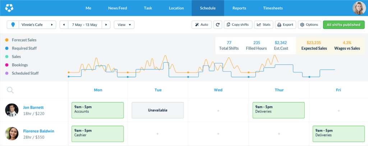The width and height of the screenshot is (368, 146).
Task: Click the search magnifier icon
Action: [x=10, y=90]
